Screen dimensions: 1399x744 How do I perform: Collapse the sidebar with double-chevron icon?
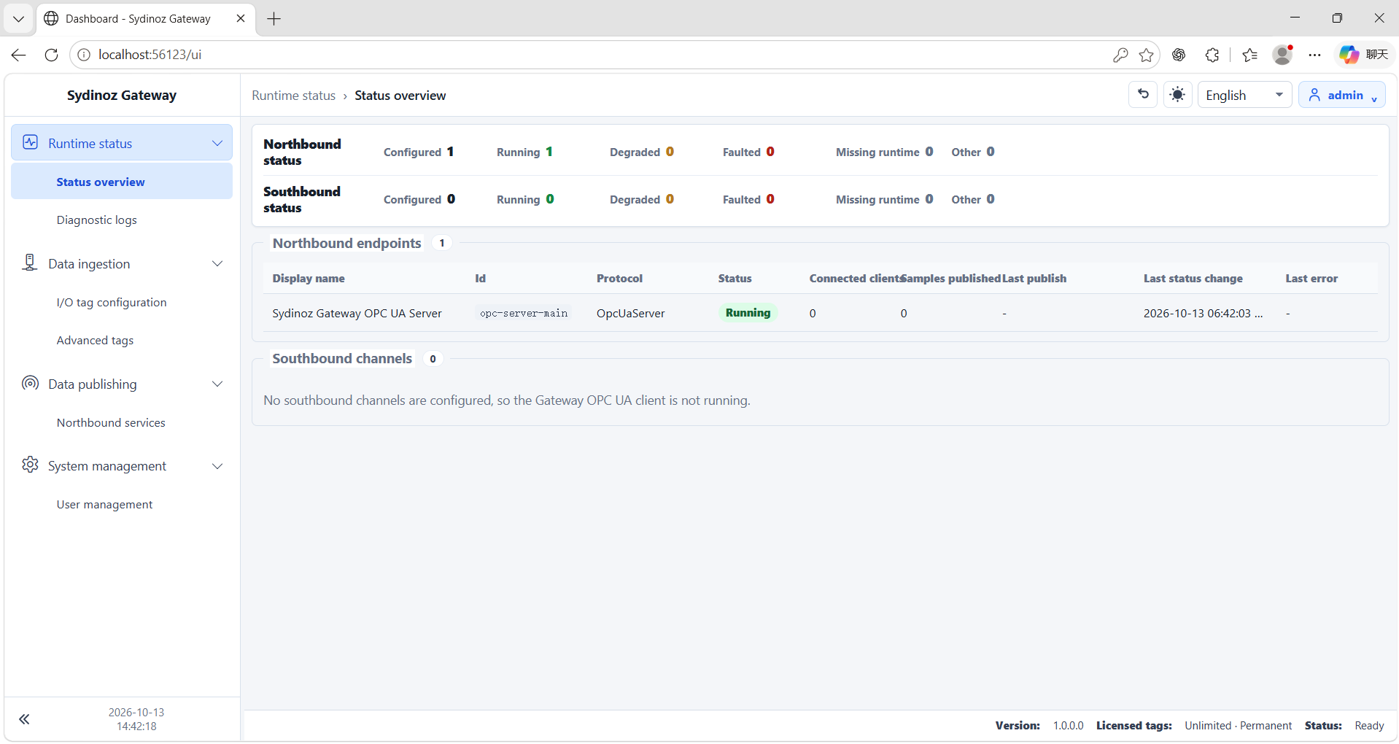coord(24,719)
